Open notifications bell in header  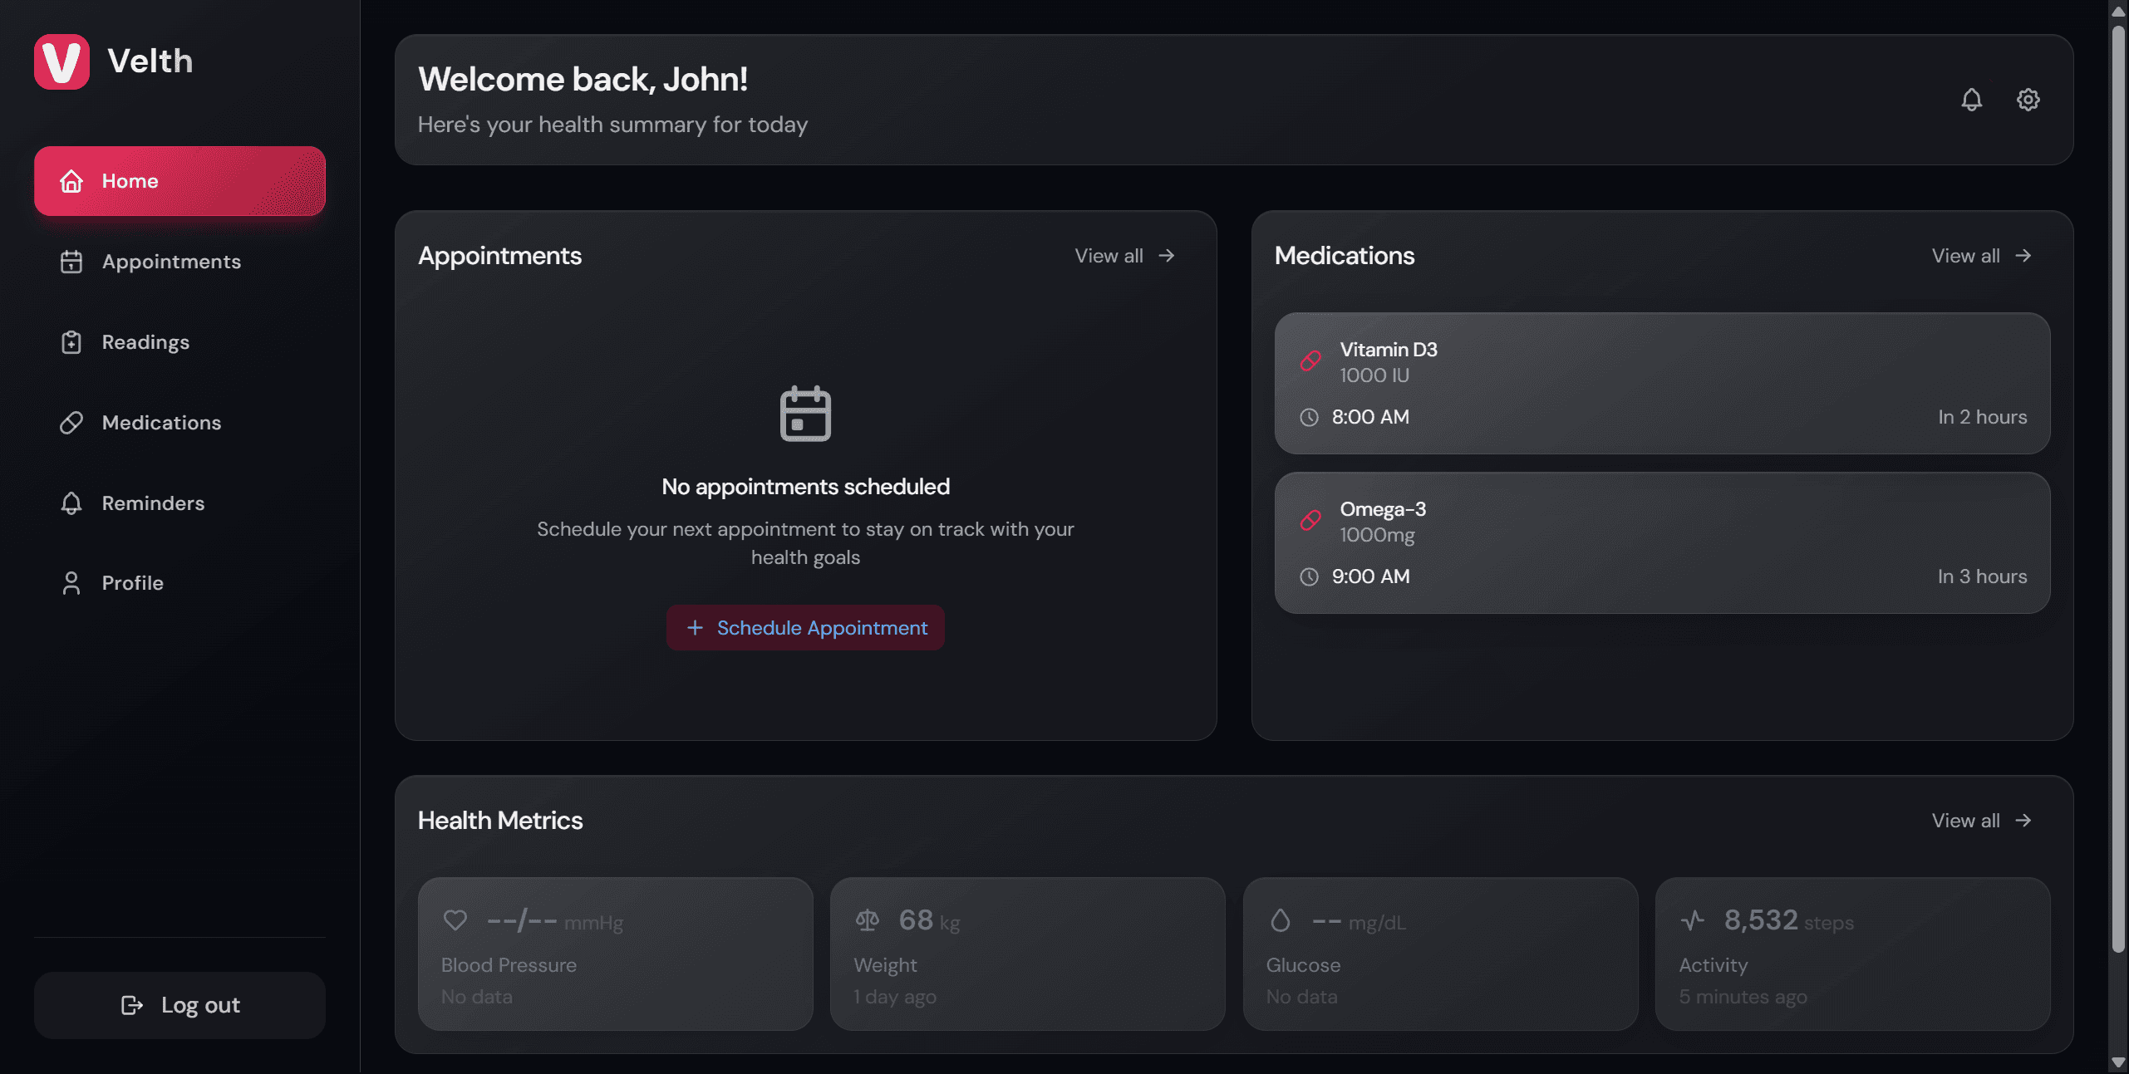click(x=1971, y=100)
